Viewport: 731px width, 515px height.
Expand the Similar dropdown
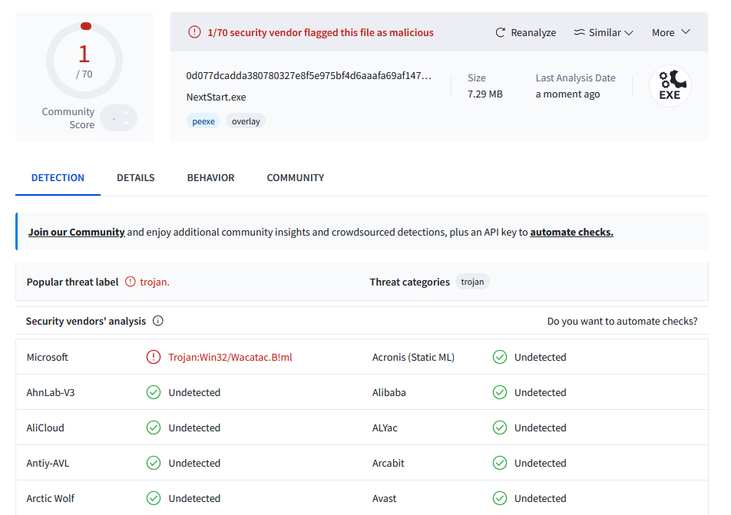point(604,33)
